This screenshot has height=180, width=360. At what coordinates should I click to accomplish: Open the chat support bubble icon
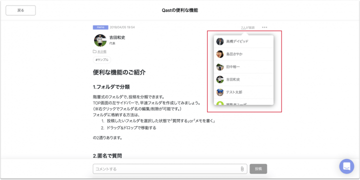coord(346,166)
